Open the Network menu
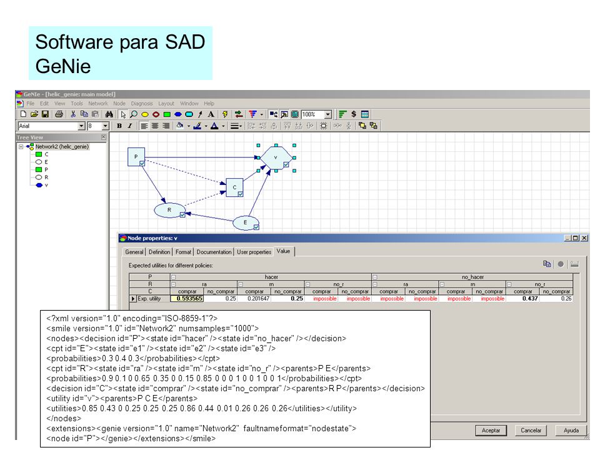Screen dimensions: 600x450 click(98, 103)
